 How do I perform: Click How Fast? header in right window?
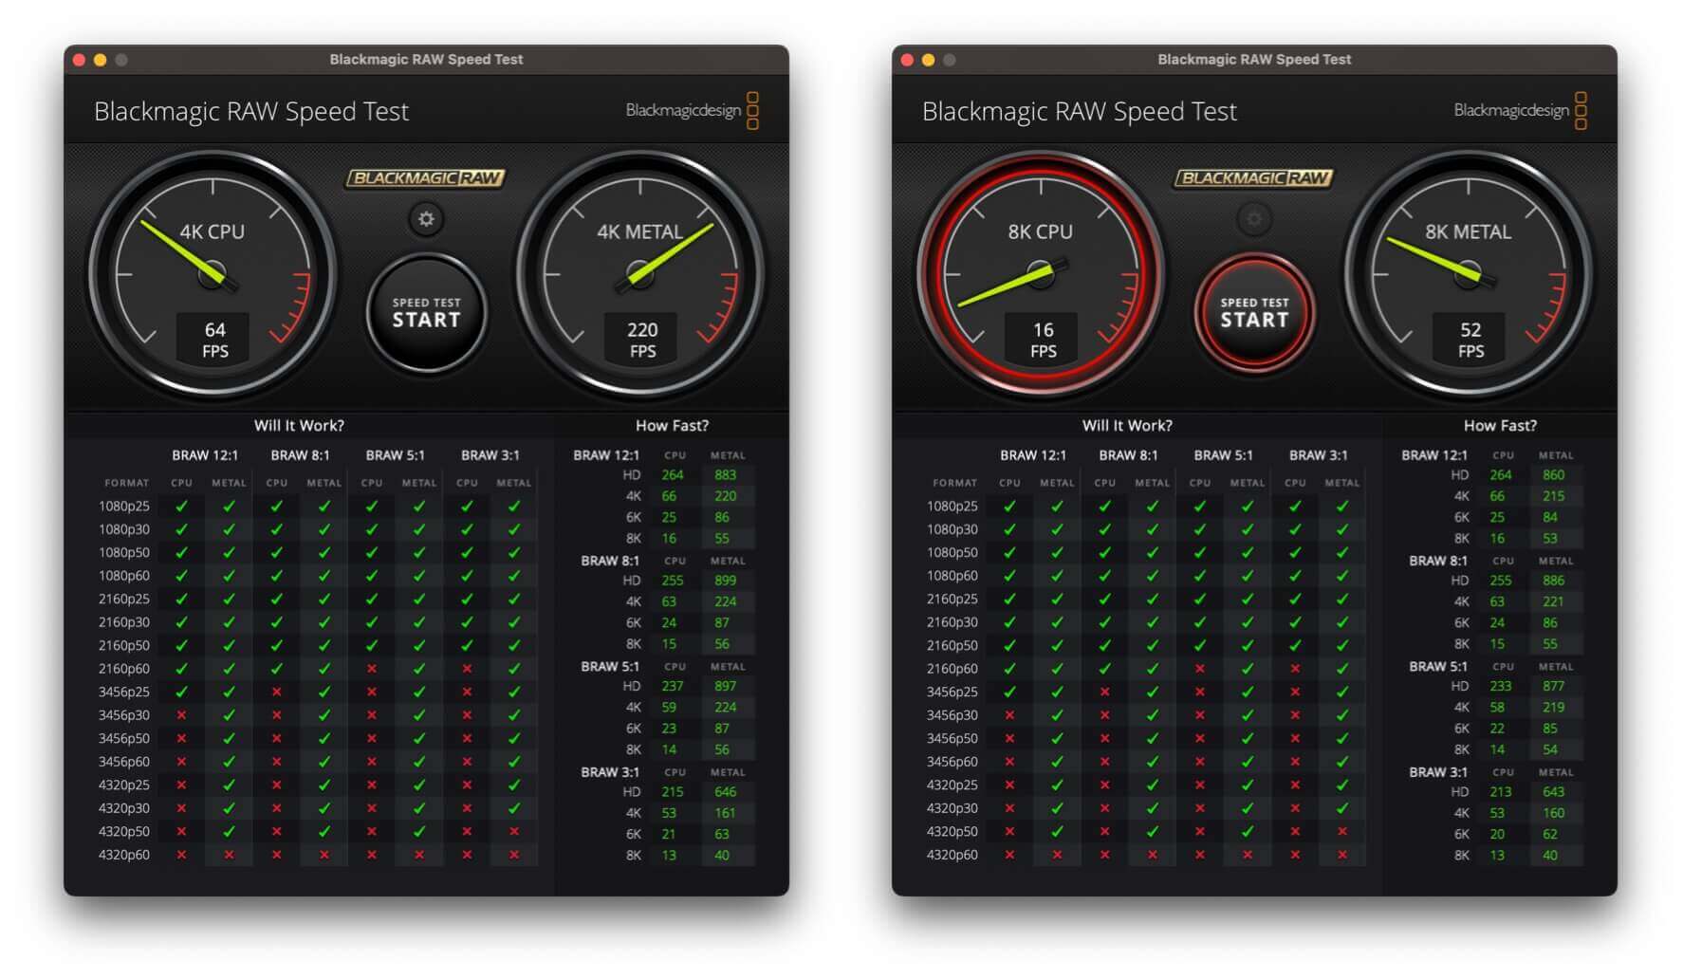tap(1500, 426)
